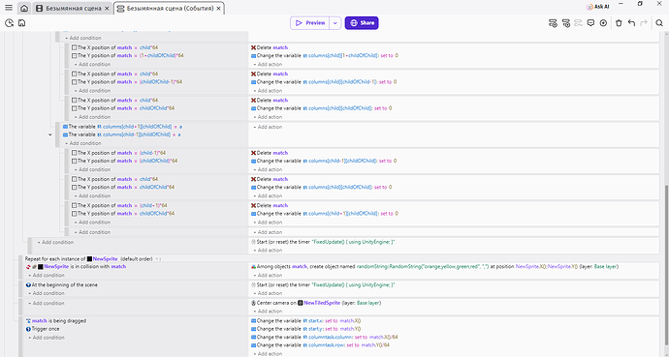The height and width of the screenshot is (357, 669).
Task: Click the start.y variable name
Action: click(x=315, y=329)
